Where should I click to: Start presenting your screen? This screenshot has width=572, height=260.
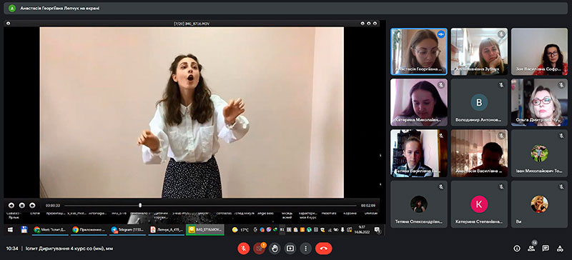[290, 249]
